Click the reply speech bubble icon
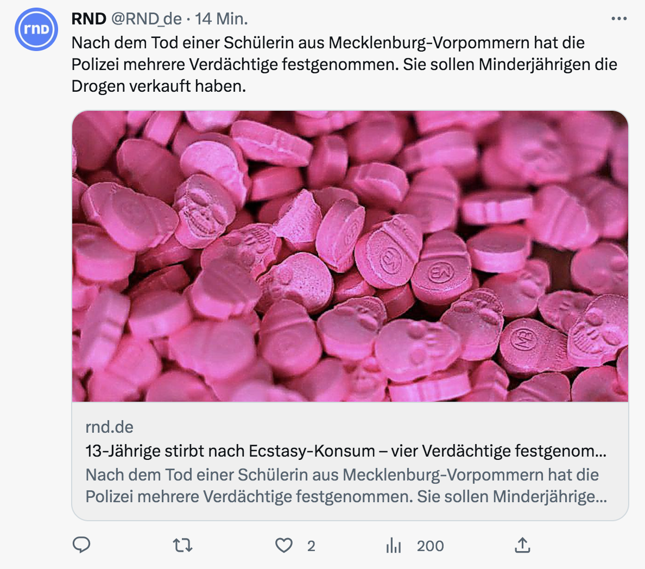The width and height of the screenshot is (645, 569). pos(81,545)
